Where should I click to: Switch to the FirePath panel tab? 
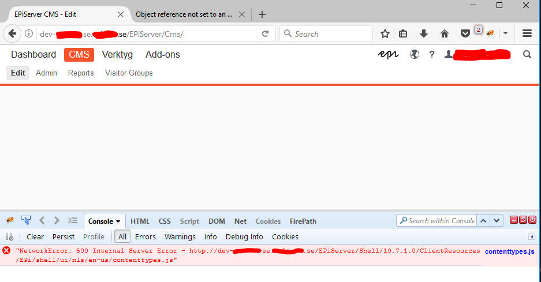coord(303,221)
